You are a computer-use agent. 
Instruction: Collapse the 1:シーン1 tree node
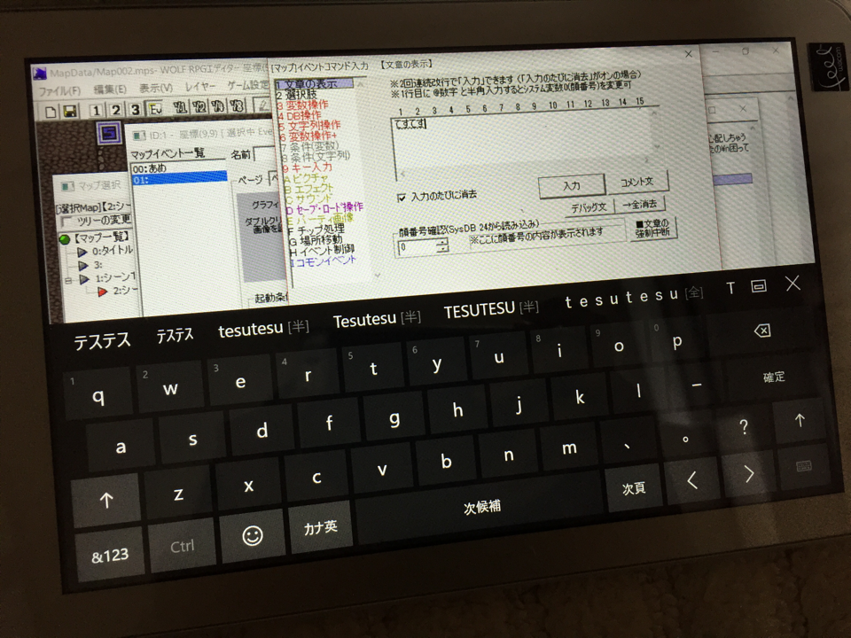pos(68,281)
